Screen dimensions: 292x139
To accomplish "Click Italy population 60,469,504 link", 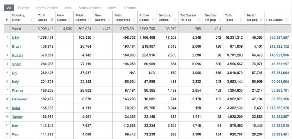I will (x=280, y=82).
